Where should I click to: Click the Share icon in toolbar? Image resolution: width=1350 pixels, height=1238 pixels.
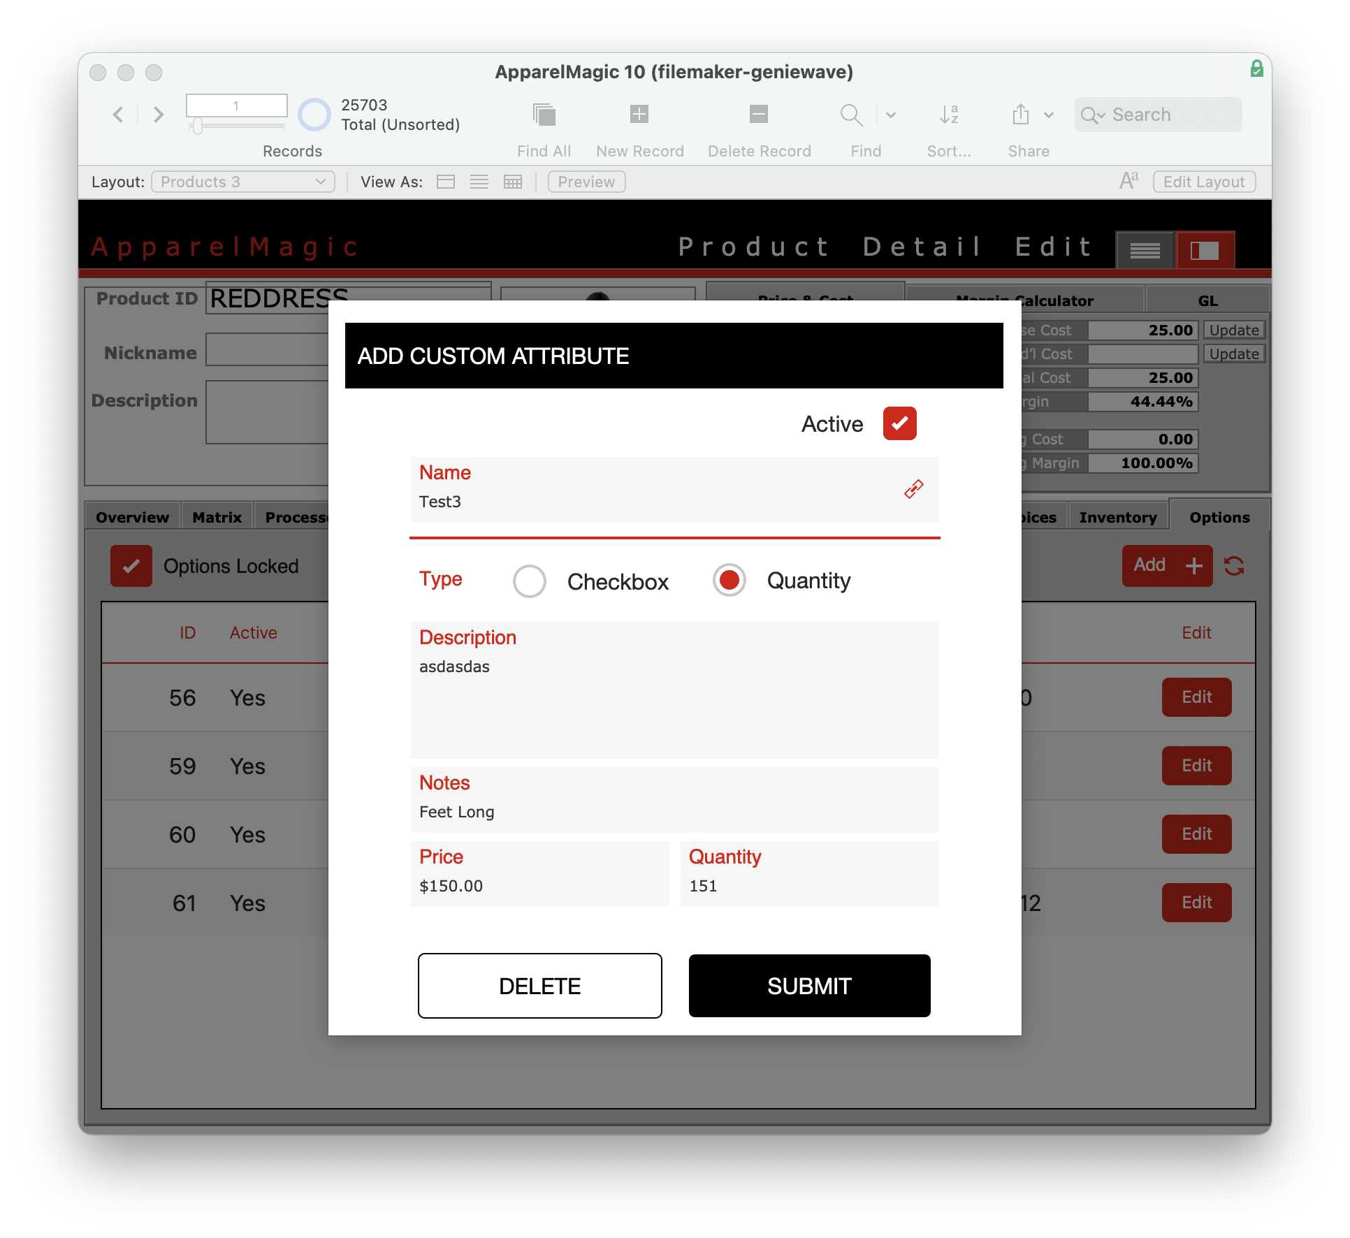point(1021,115)
